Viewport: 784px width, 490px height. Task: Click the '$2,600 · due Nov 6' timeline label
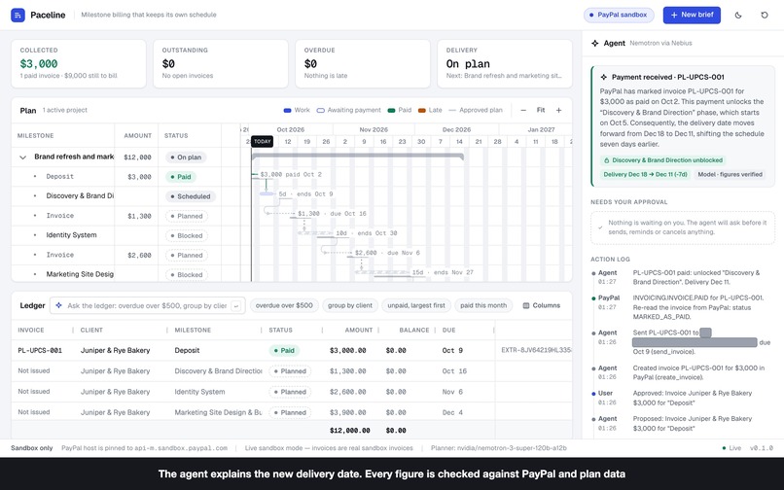[387, 253]
